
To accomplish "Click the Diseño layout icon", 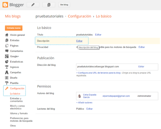I will pyautogui.click(x=7, y=78).
